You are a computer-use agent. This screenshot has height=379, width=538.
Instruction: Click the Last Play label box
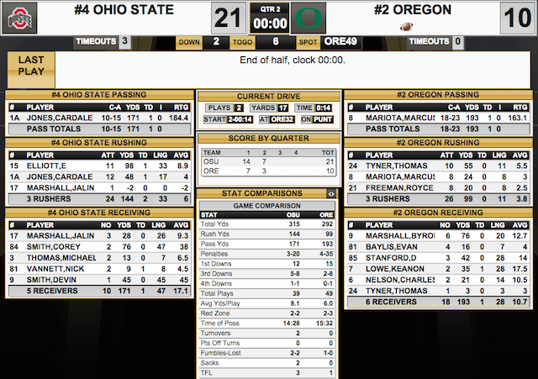(x=31, y=70)
